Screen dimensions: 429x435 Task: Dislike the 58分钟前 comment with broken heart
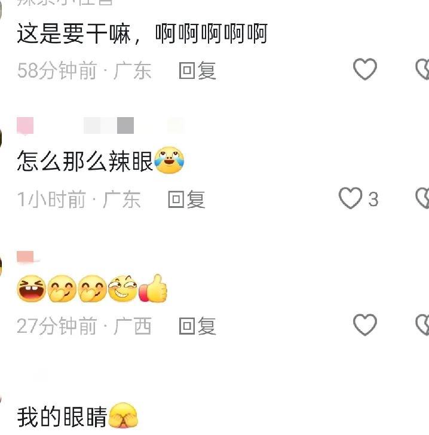pyautogui.click(x=422, y=69)
